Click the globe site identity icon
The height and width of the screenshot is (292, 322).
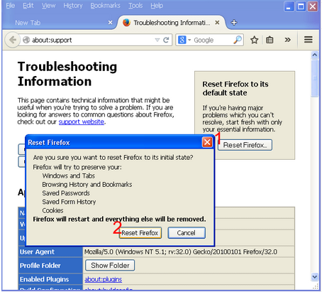point(26,40)
